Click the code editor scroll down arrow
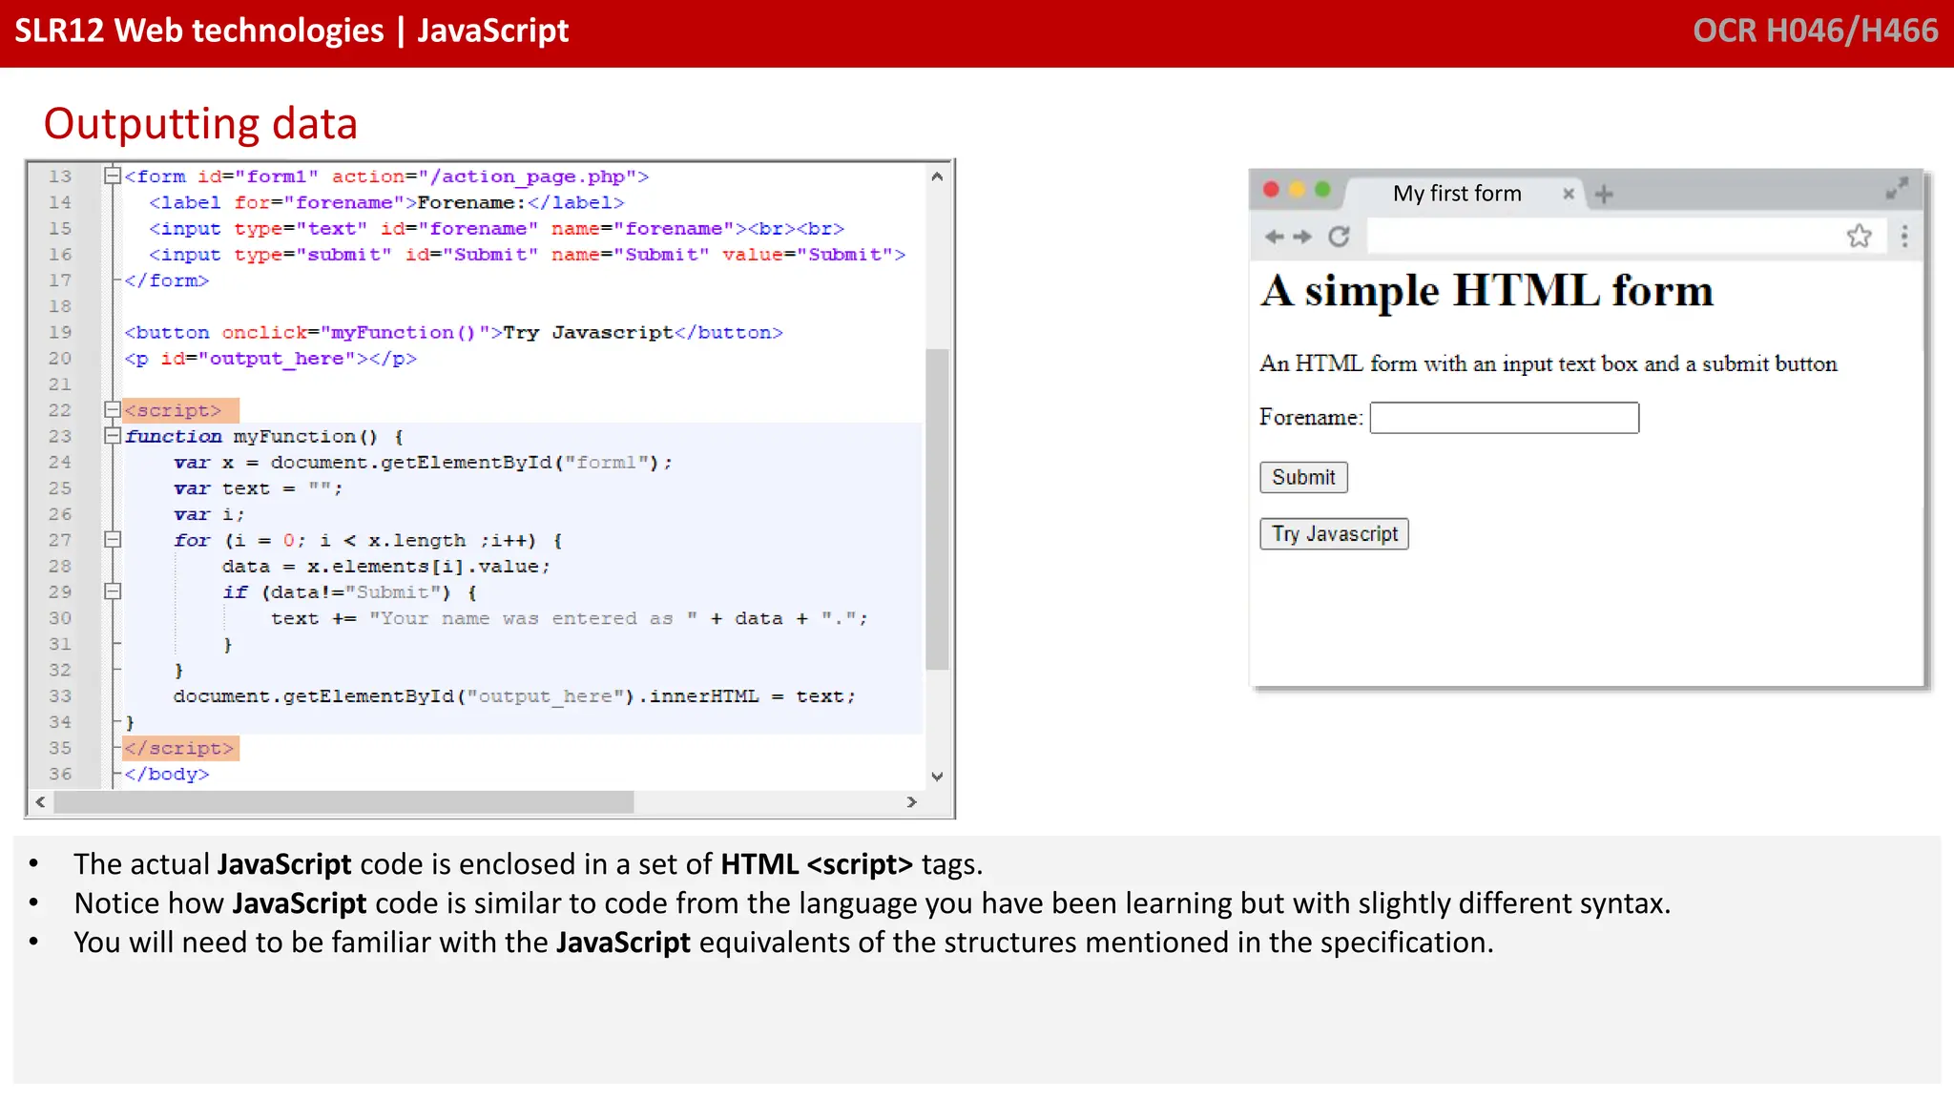Image resolution: width=1954 pixels, height=1099 pixels. 937,777
